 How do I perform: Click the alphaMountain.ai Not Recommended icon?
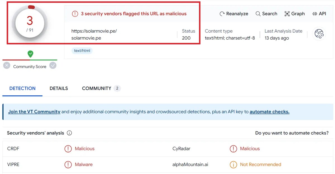[233, 165]
